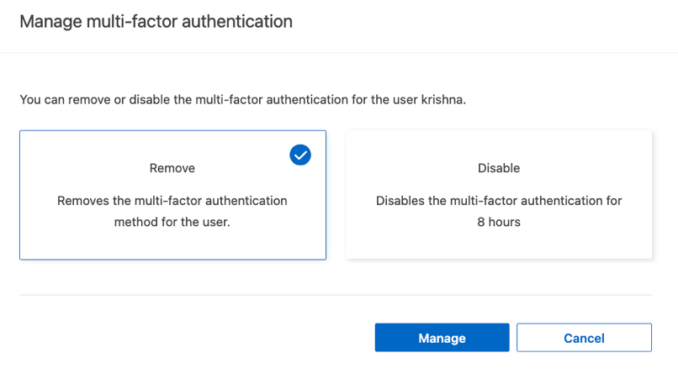678x374 pixels.
Task: Click the "Manage multi-factor authentication" dialog title
Action: (156, 22)
